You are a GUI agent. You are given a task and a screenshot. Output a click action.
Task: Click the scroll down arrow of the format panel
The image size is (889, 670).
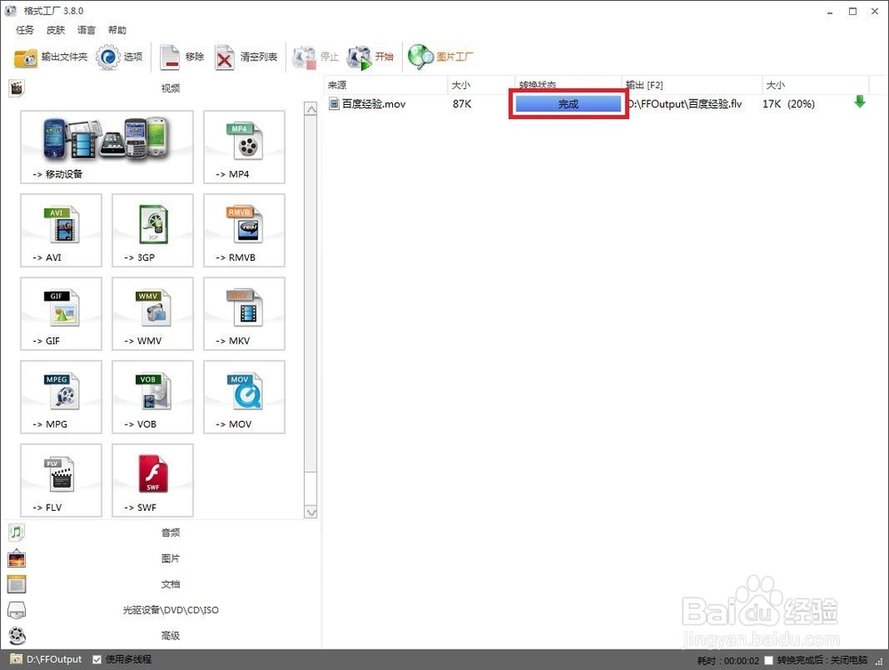click(310, 512)
